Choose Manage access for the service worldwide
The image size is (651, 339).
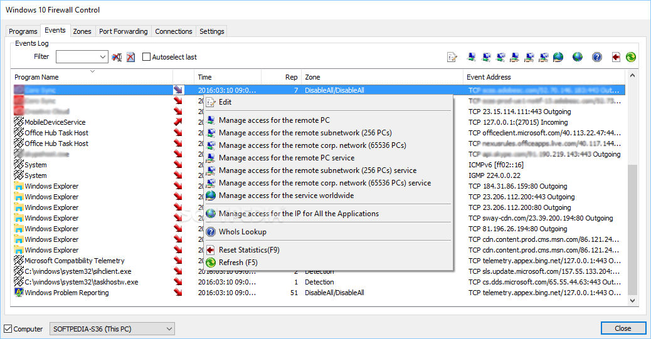329,196
